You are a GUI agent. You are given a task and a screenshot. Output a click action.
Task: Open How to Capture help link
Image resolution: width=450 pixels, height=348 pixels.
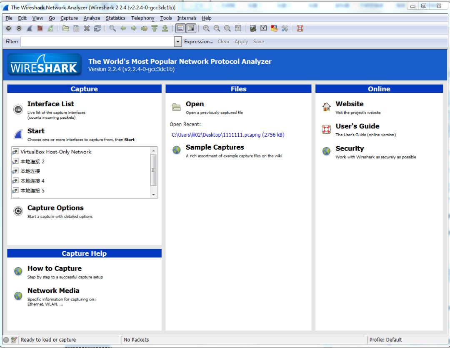(x=55, y=268)
